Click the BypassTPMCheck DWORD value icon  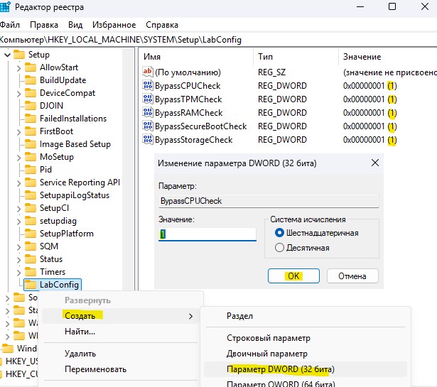147,99
